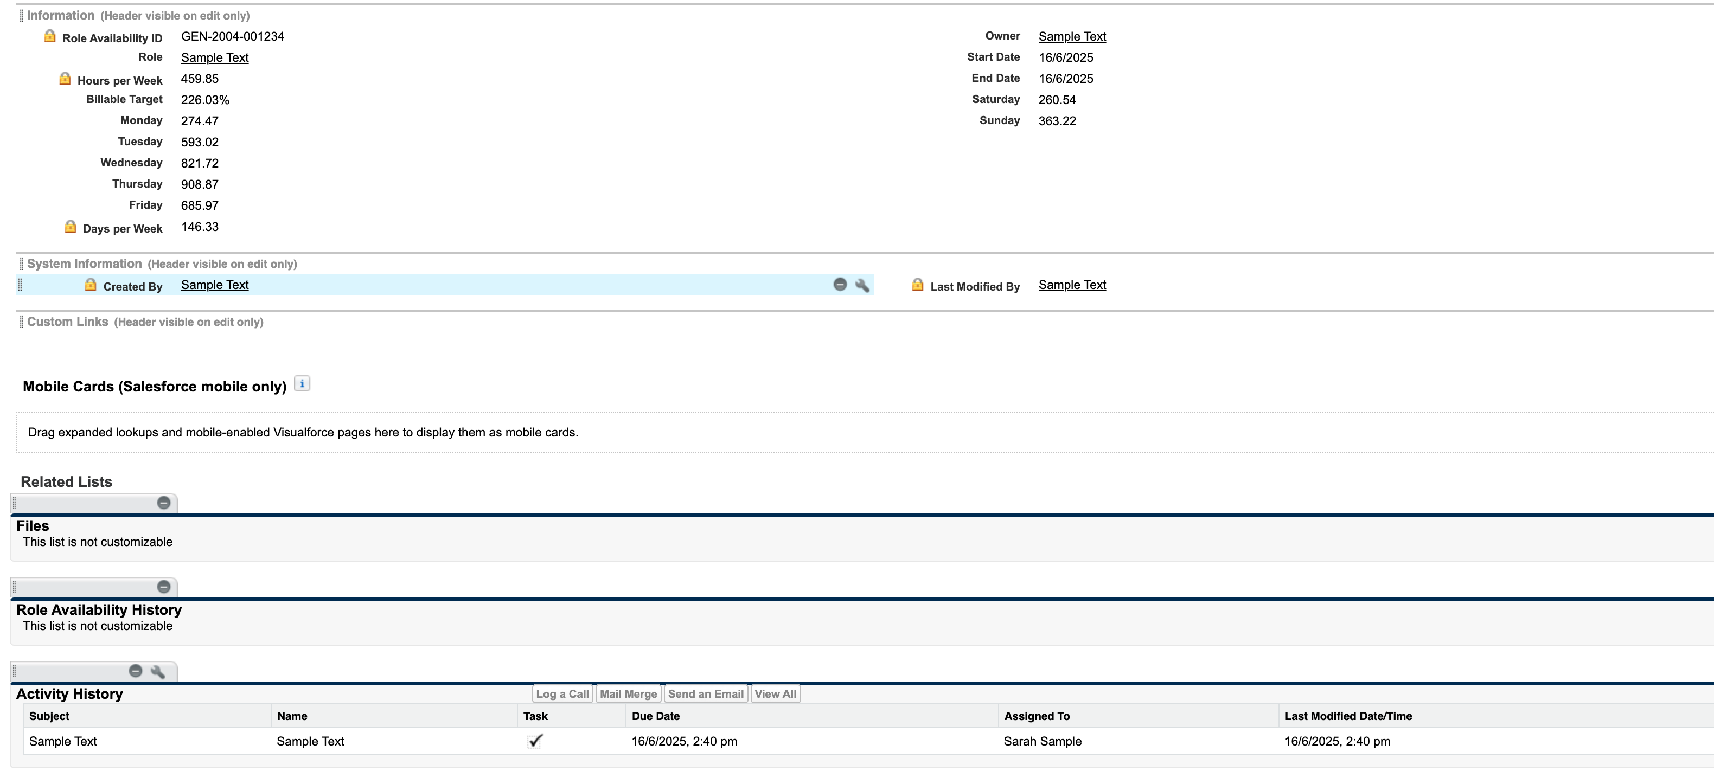Remove Role Availability History related list
This screenshot has width=1714, height=771.
click(x=164, y=587)
